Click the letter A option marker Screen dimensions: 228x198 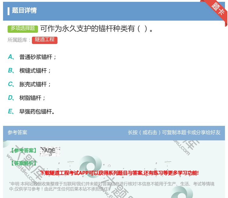coord(11,57)
